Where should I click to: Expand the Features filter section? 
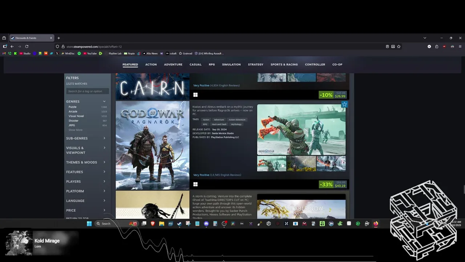click(x=86, y=172)
